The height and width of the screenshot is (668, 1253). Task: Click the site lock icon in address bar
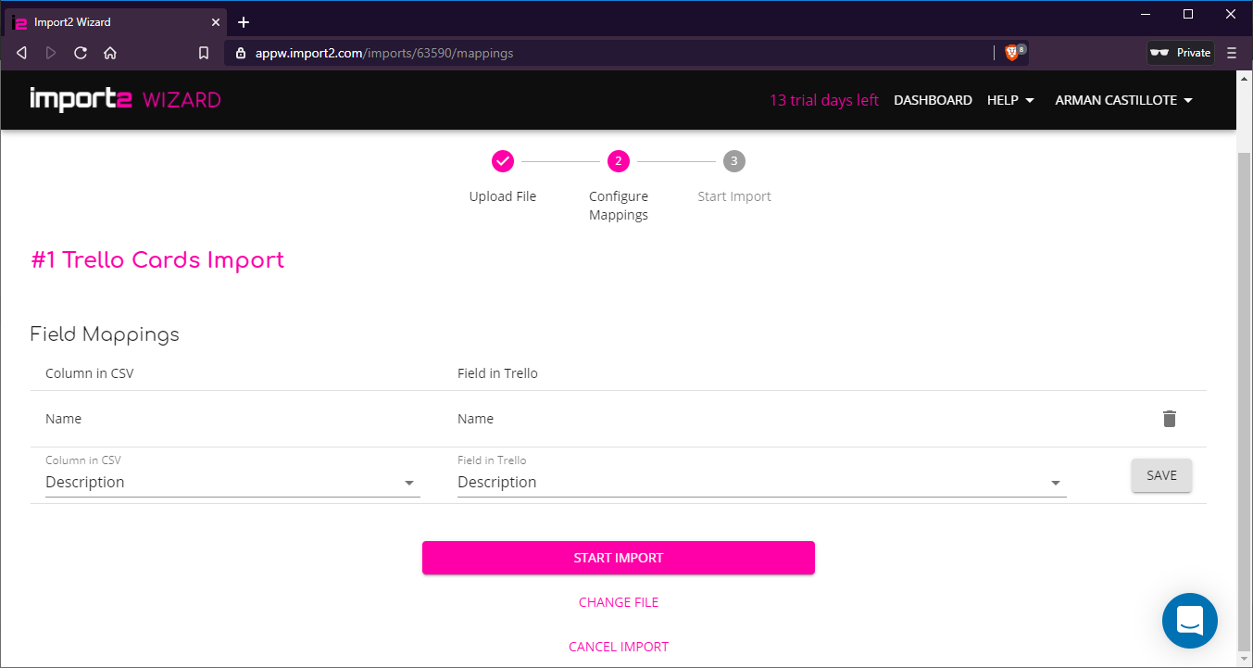pos(241,53)
